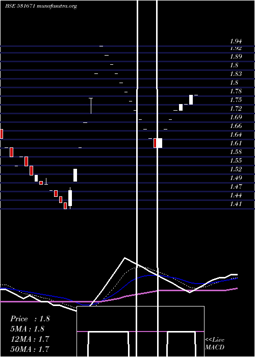Click the 'Price : 1.8' legend entry

30,319
